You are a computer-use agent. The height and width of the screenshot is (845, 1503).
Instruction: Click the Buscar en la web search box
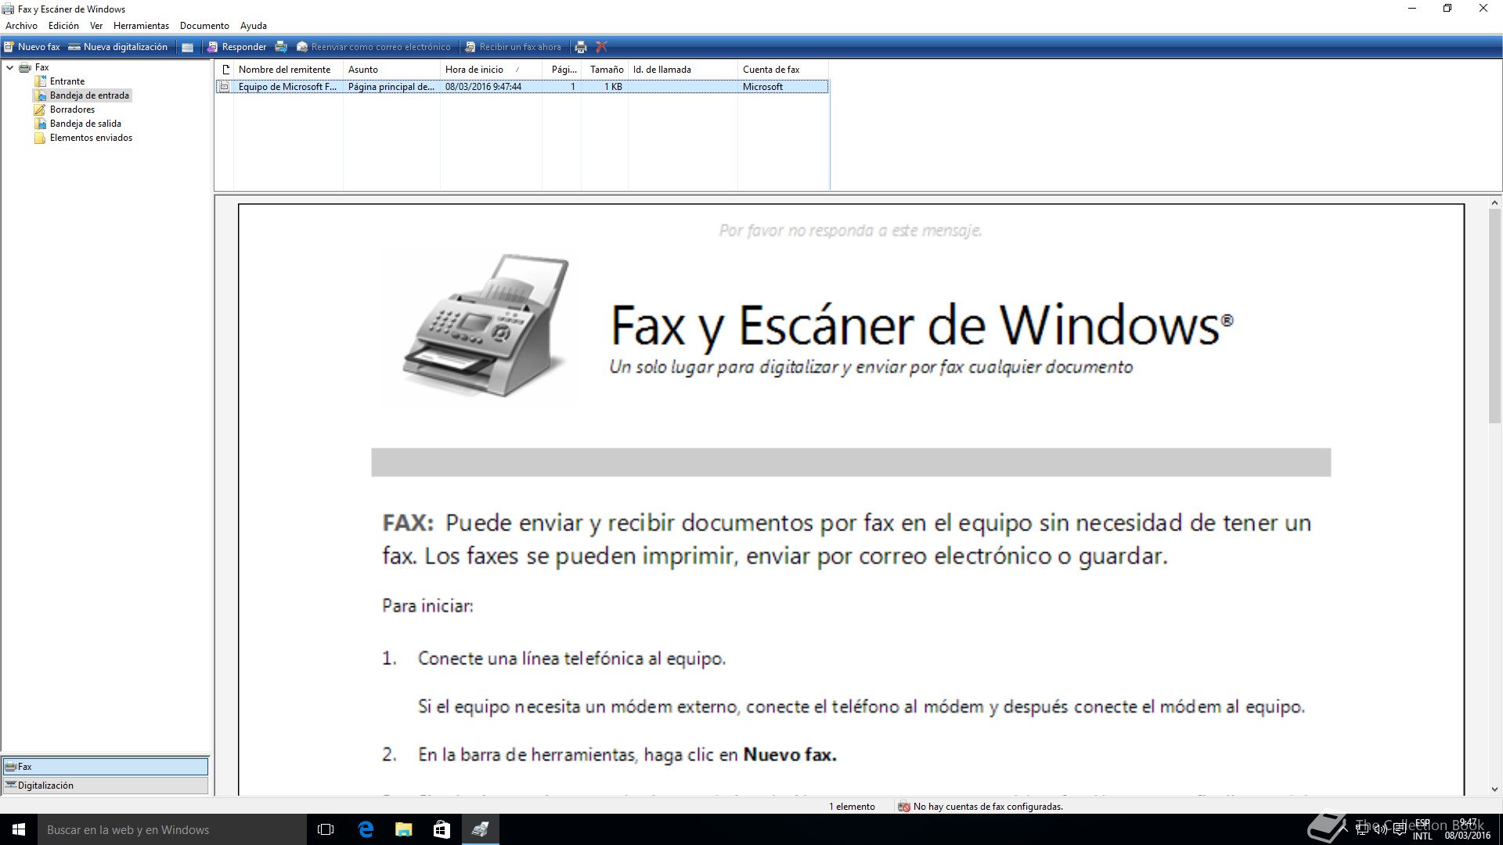(x=172, y=829)
